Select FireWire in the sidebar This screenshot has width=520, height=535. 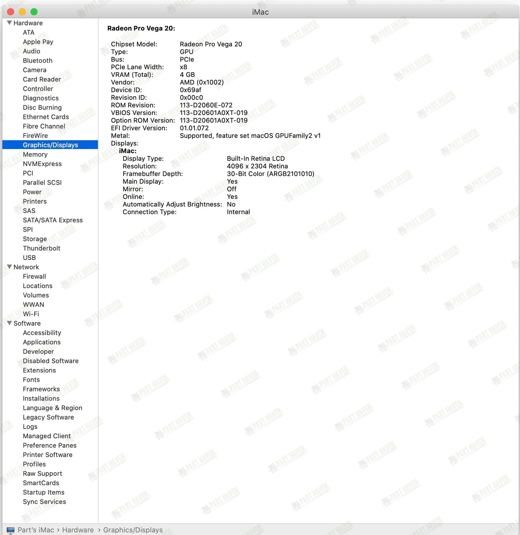pos(35,135)
